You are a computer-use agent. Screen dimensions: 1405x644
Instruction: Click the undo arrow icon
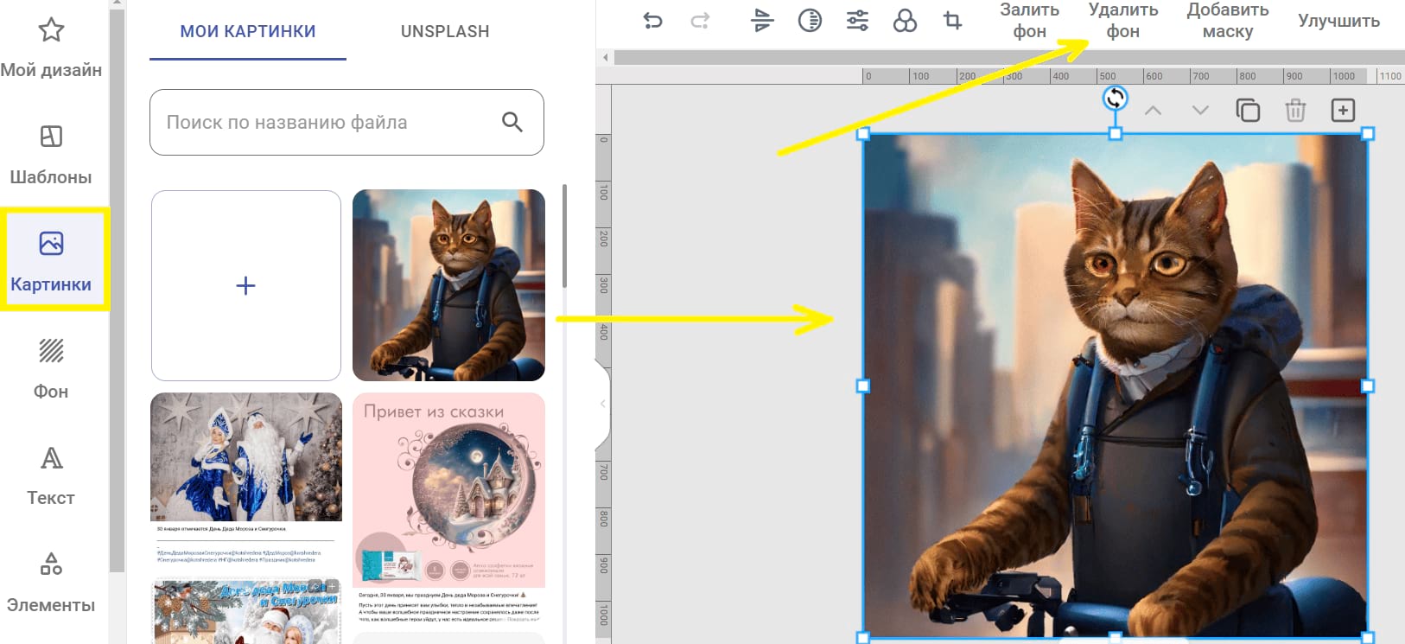pyautogui.click(x=653, y=21)
